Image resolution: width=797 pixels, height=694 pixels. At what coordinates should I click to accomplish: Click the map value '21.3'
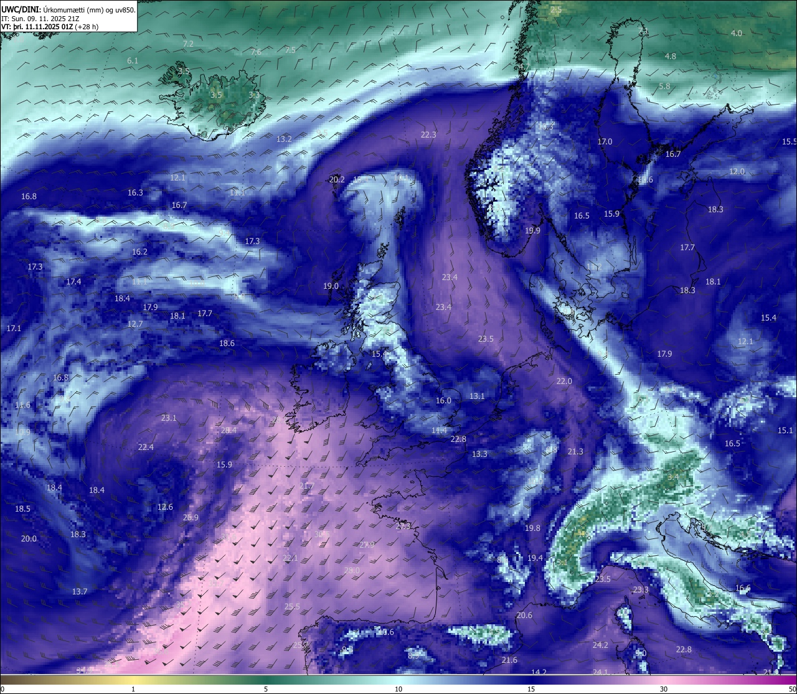[575, 452]
